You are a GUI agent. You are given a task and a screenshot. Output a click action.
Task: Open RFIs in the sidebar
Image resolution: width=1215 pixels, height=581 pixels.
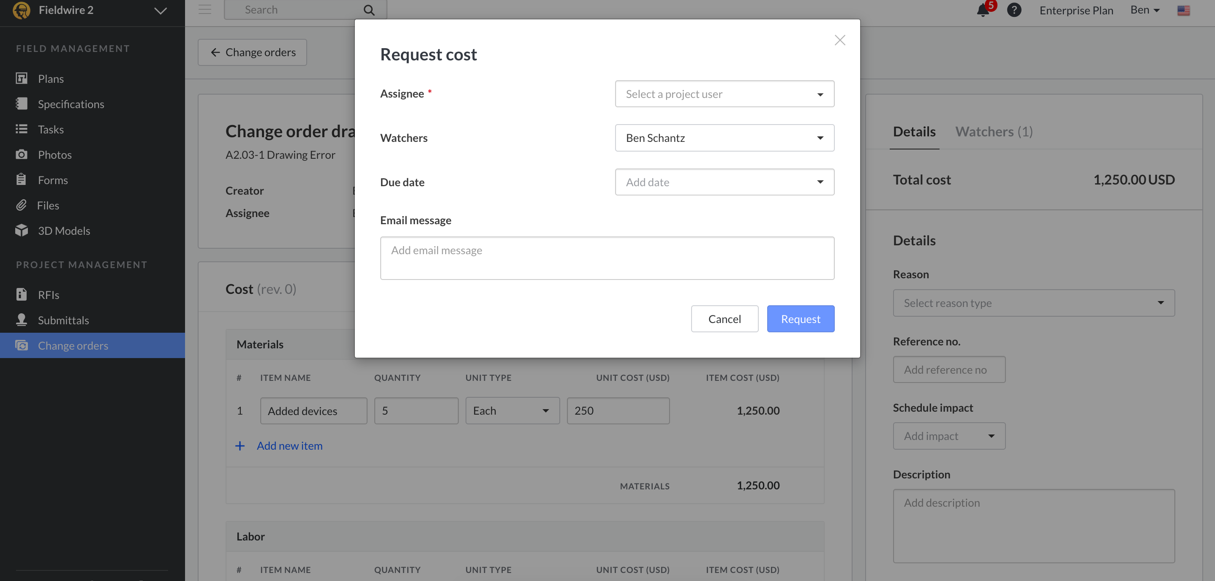tap(49, 295)
